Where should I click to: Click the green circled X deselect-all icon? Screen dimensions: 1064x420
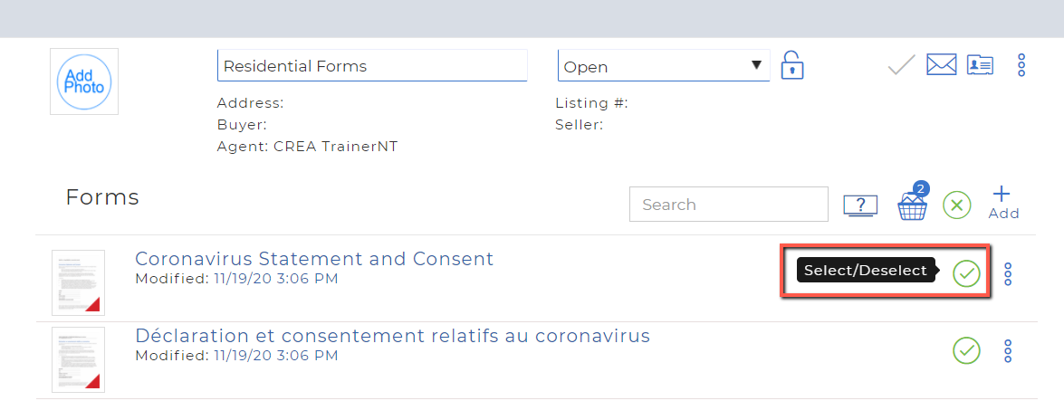957,205
